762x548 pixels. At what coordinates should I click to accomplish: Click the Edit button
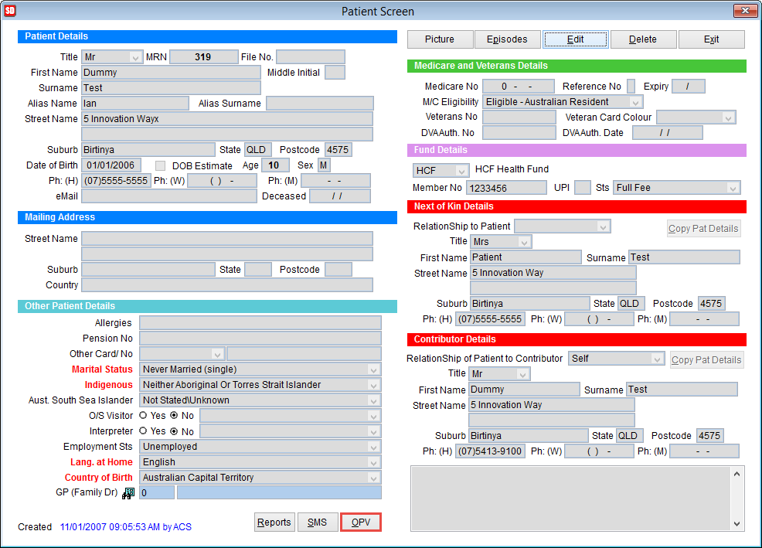pos(576,39)
